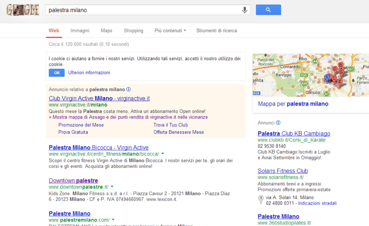
Task: Click map pin icon beside via A. Solari address
Action: pyautogui.click(x=261, y=200)
